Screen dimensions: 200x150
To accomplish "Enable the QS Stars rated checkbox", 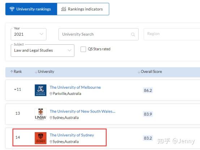I will click(x=83, y=49).
